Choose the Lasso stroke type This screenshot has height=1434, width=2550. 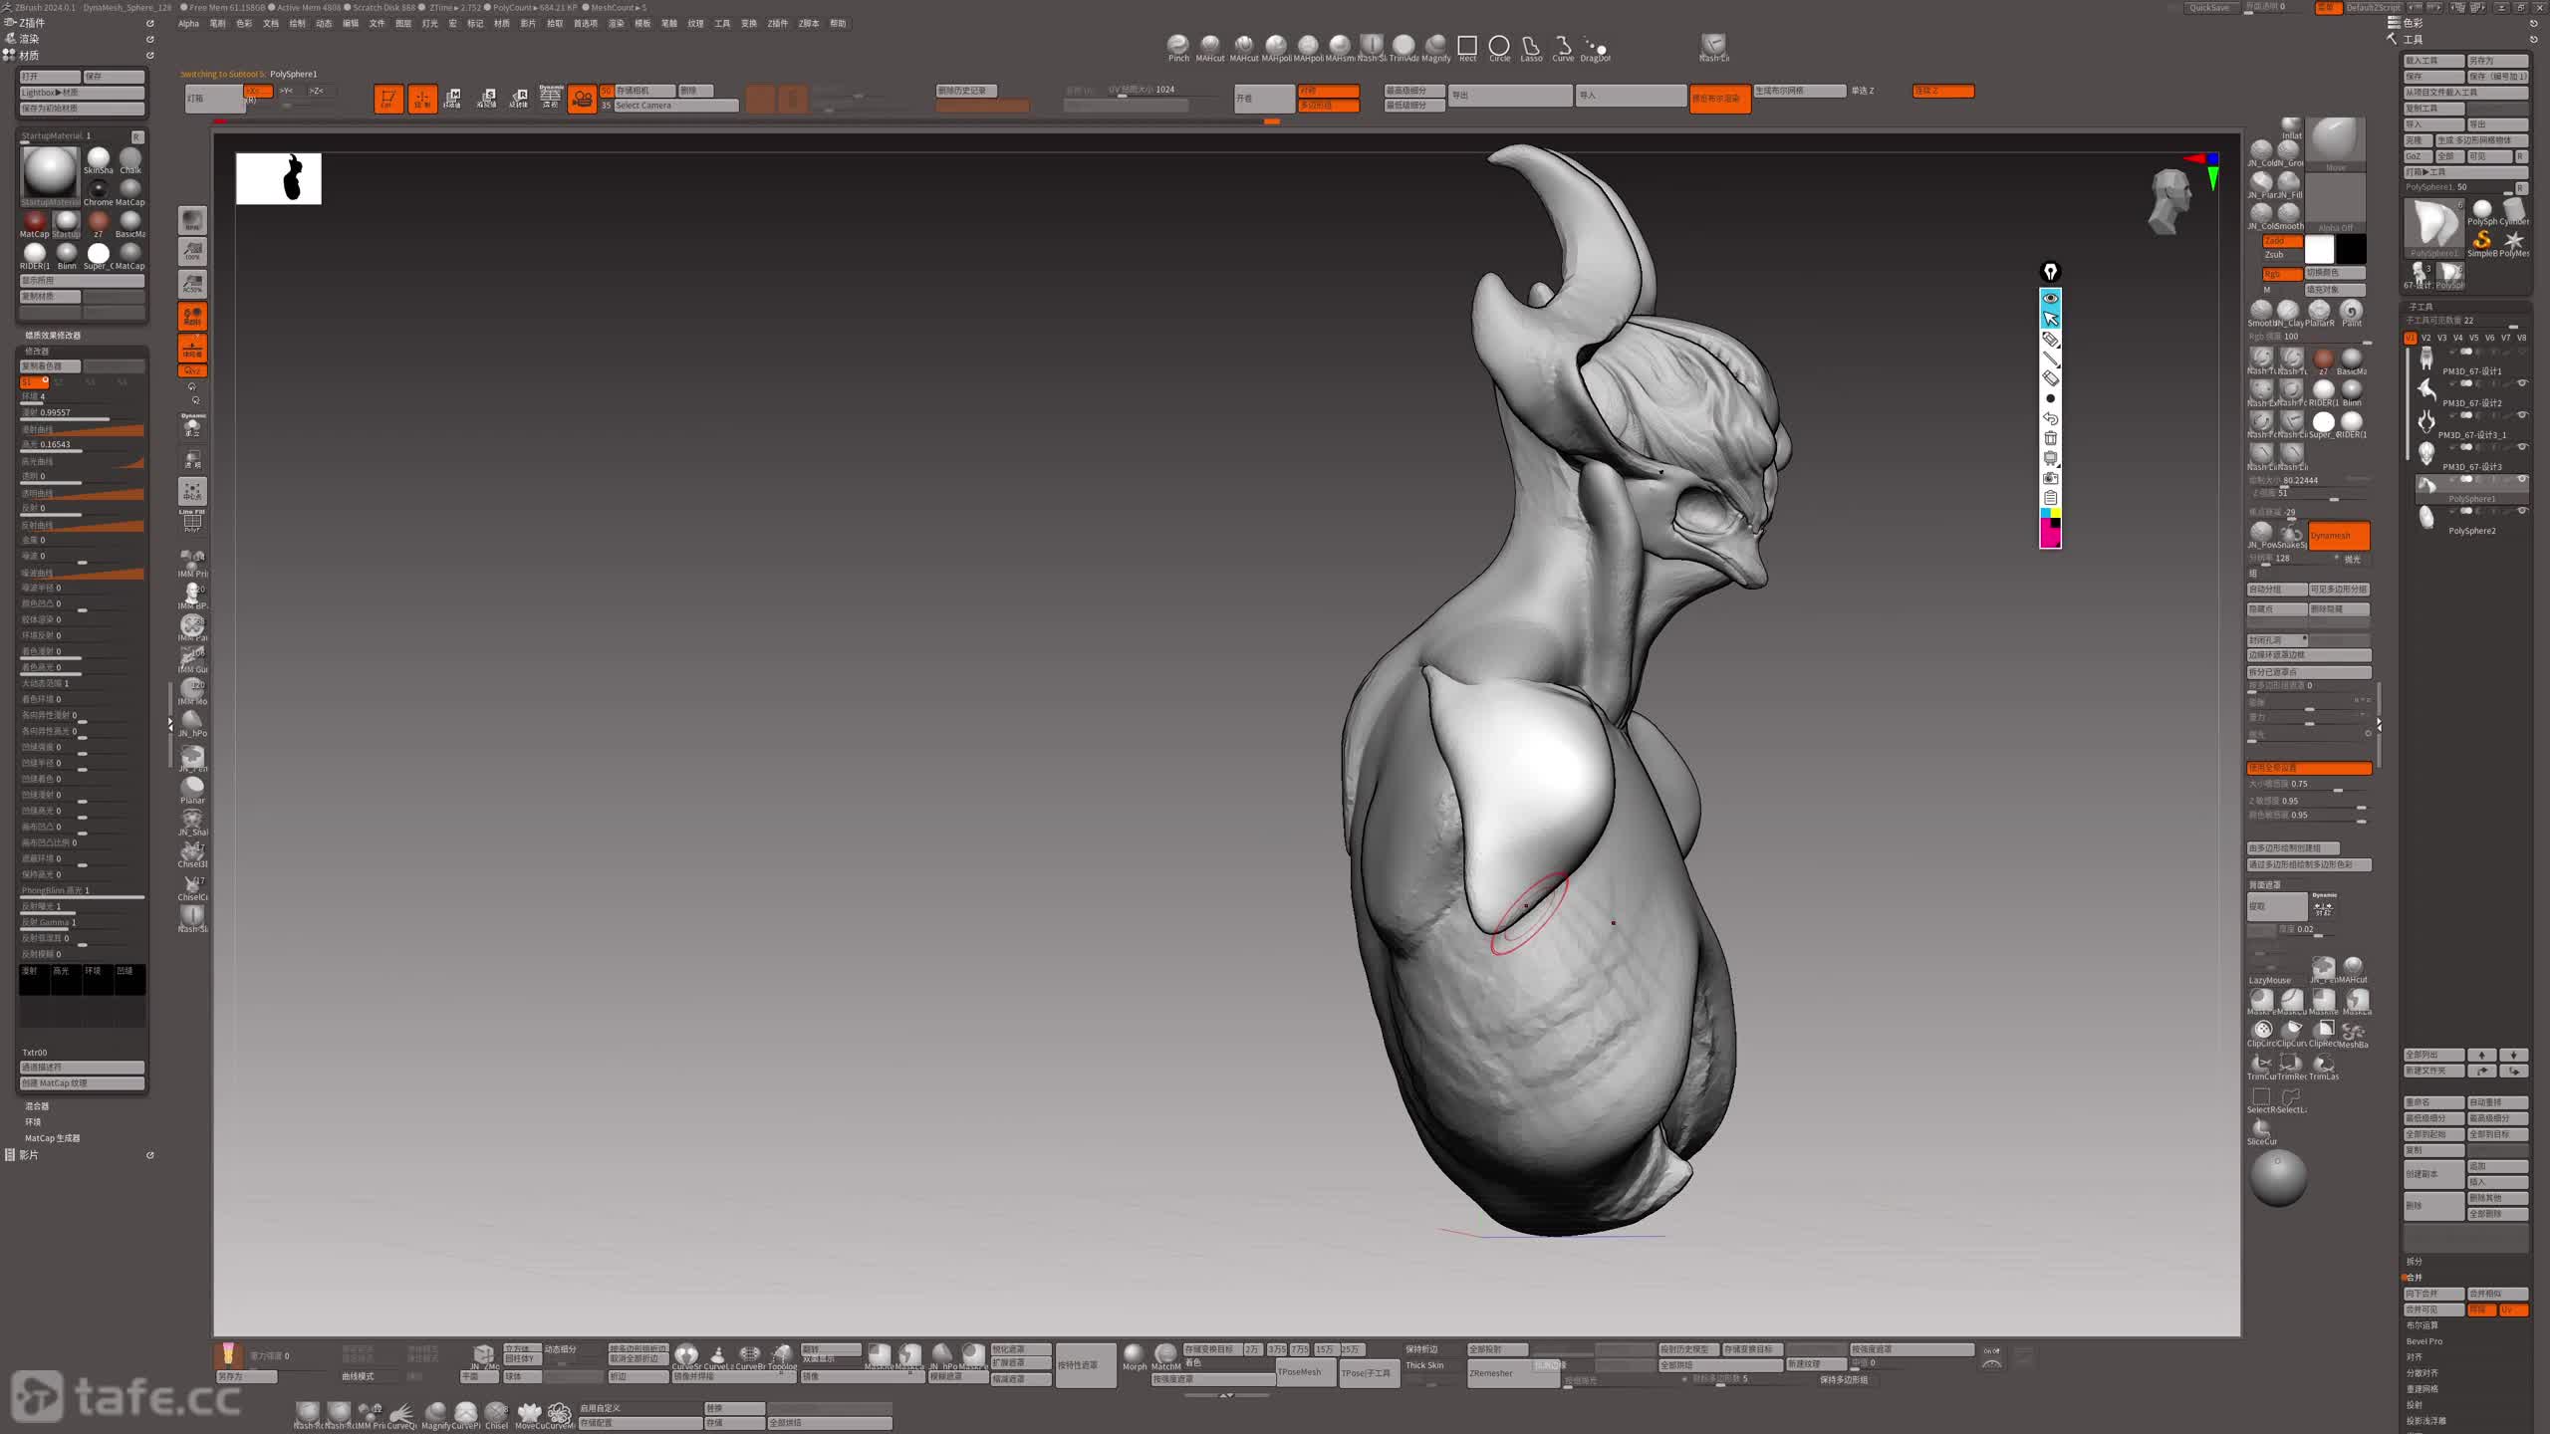pos(1531,47)
